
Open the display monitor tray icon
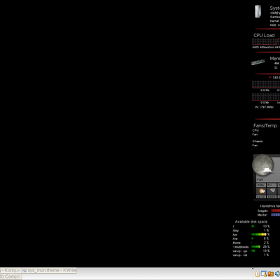pos(264,274)
